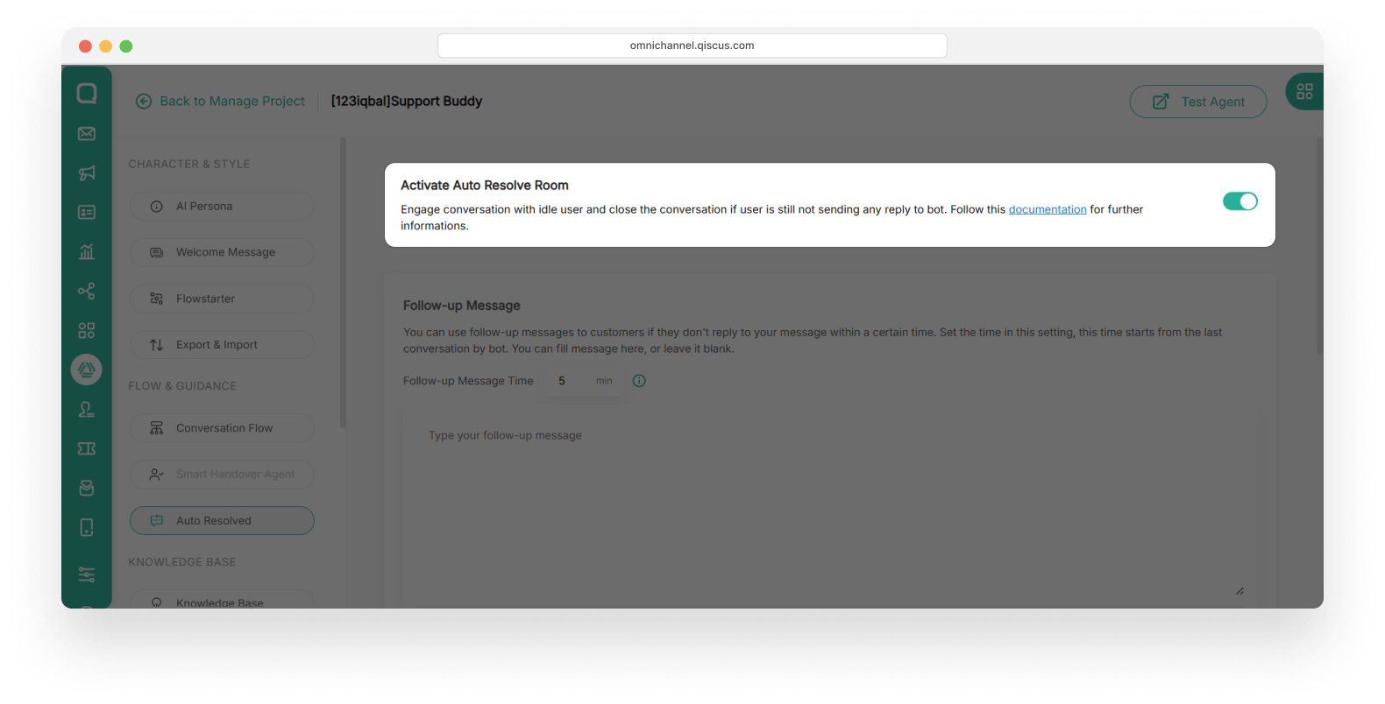Open the ticket icon in sidebar
The image size is (1385, 704).
87,448
